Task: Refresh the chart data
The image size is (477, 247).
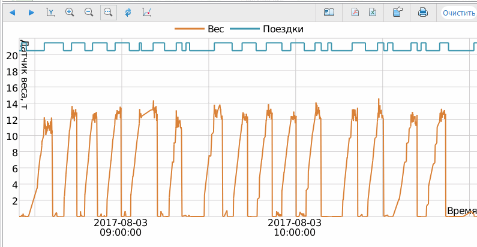Action: click(x=128, y=12)
